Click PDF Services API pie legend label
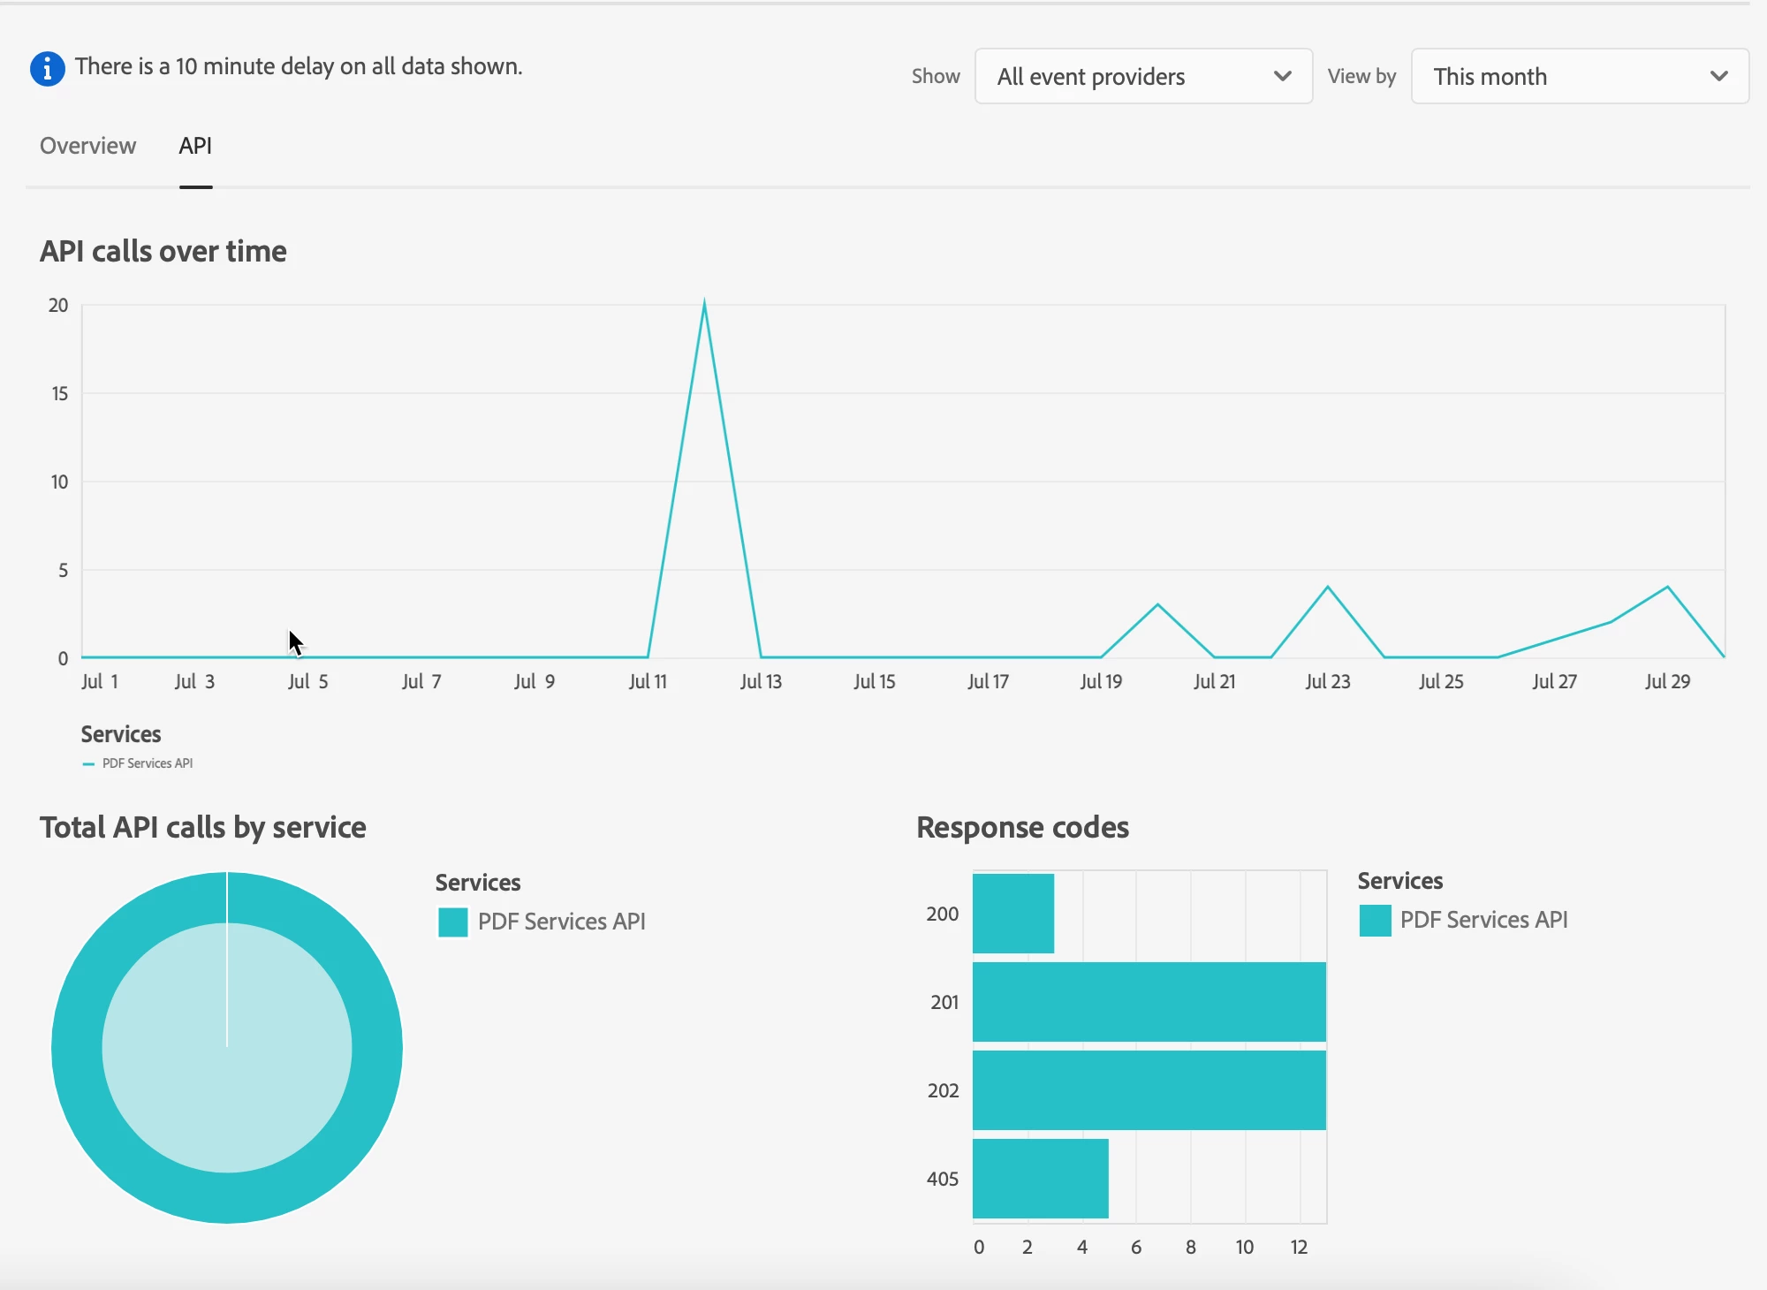Image resolution: width=1767 pixels, height=1290 pixels. coord(561,922)
